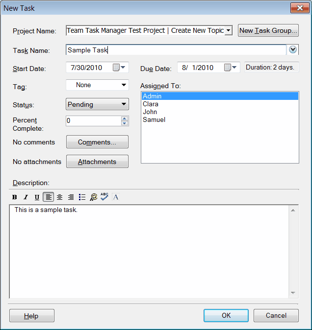Image resolution: width=312 pixels, height=330 pixels.
Task: Center align the description text
Action: tap(59, 197)
